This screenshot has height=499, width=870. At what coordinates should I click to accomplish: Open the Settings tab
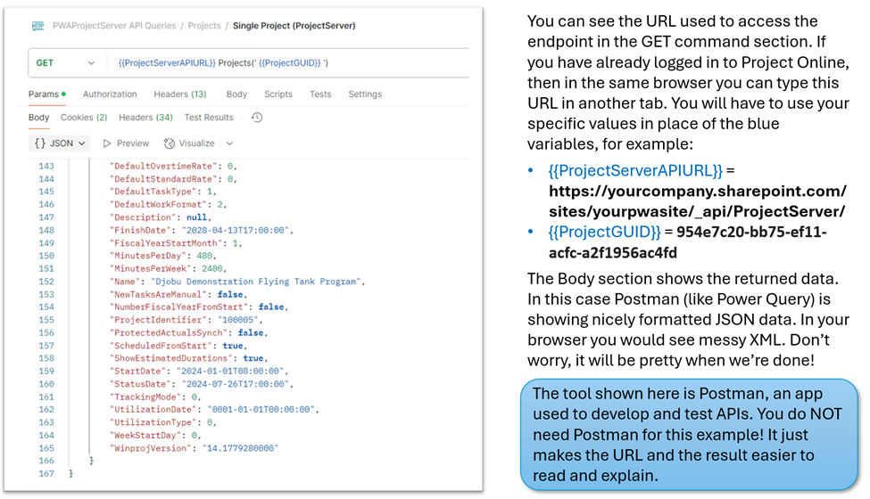point(365,94)
